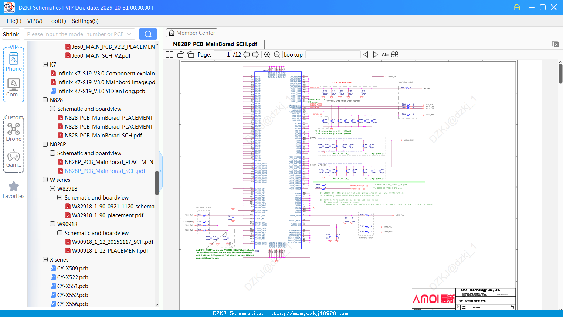Viewport: 563px width, 317px height.
Task: Click the yellow briefcase icon in title bar
Action: tap(517, 7)
